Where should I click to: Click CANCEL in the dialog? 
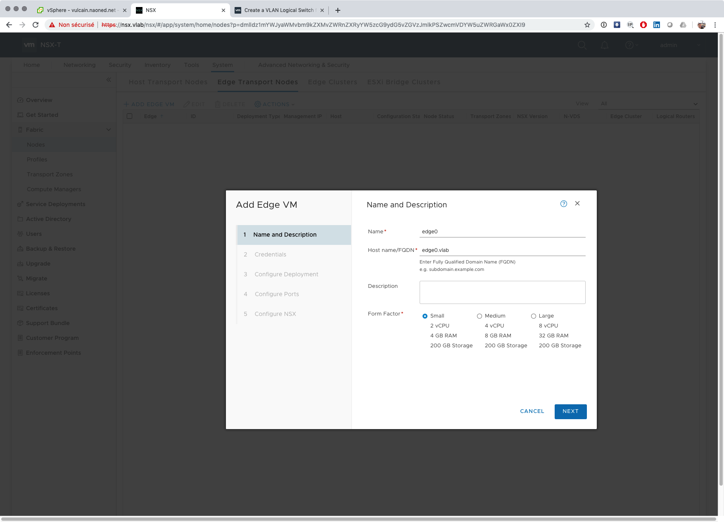[532, 411]
